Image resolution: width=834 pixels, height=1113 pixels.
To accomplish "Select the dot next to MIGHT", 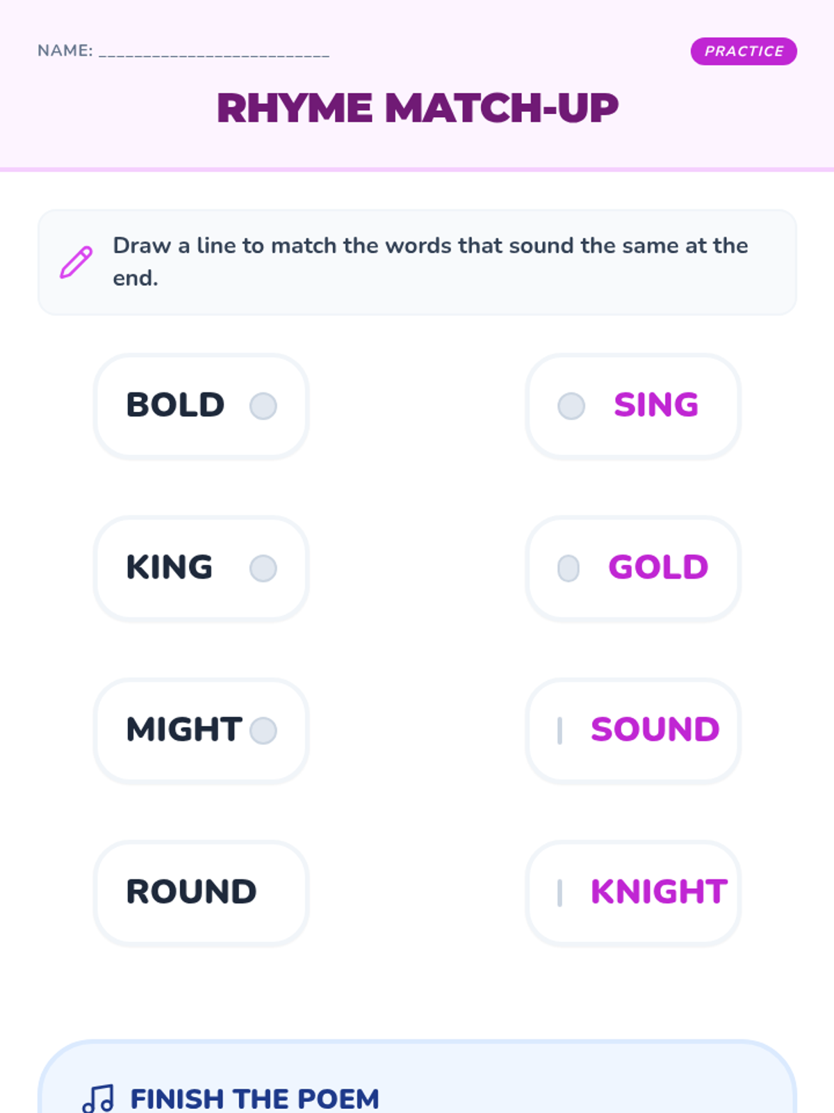I will pyautogui.click(x=263, y=730).
